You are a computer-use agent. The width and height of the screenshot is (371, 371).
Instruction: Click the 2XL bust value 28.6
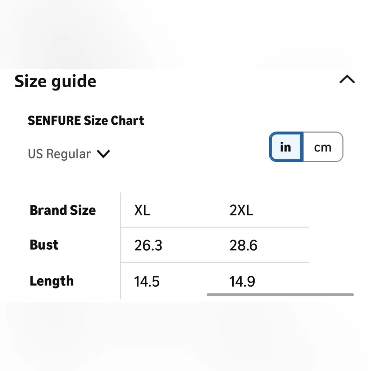point(243,246)
